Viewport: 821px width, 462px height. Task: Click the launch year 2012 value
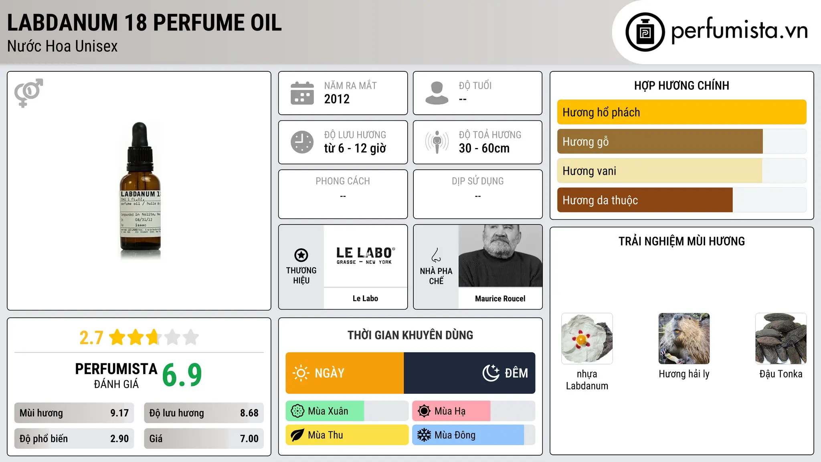point(337,99)
